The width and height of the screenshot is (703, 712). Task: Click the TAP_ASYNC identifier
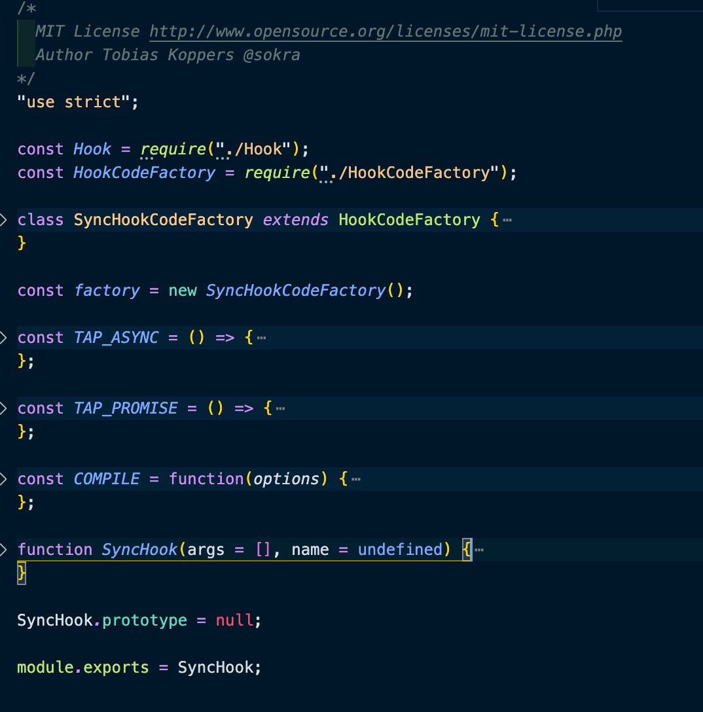coord(116,338)
